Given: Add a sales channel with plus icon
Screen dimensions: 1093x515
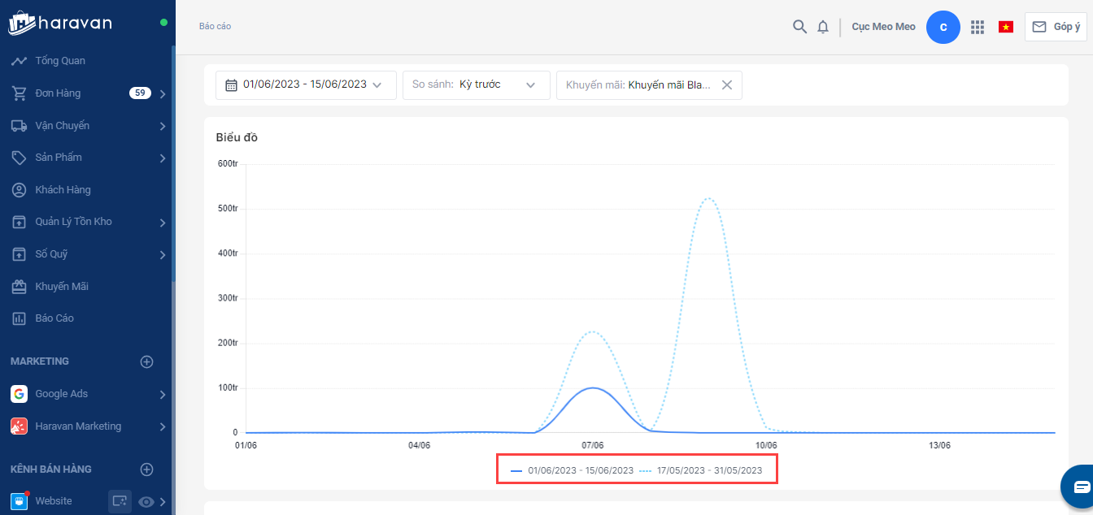Looking at the screenshot, I should coord(147,470).
